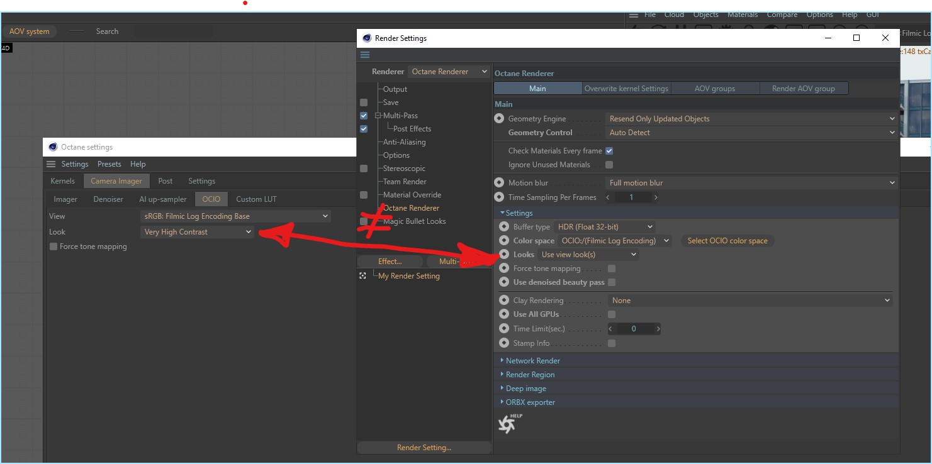Open the Renderer dropdown showing Octane Renderer
Screen dimensions: 932x464
[449, 72]
